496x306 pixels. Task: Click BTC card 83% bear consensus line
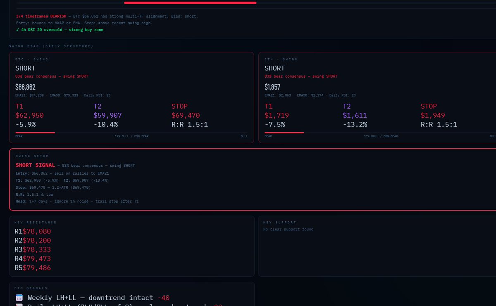pyautogui.click(x=52, y=76)
